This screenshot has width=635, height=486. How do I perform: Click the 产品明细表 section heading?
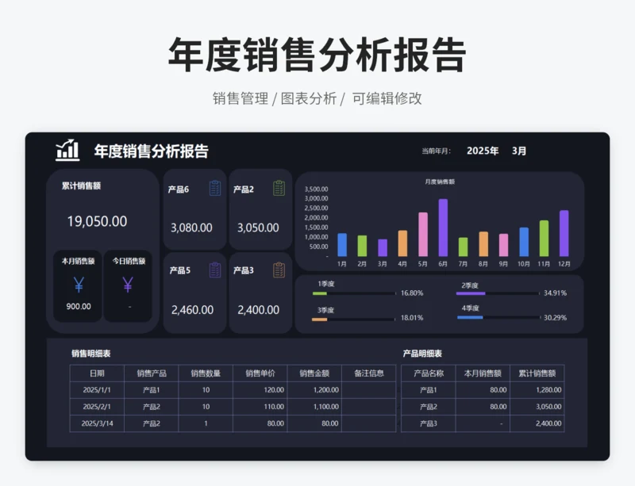(x=422, y=354)
